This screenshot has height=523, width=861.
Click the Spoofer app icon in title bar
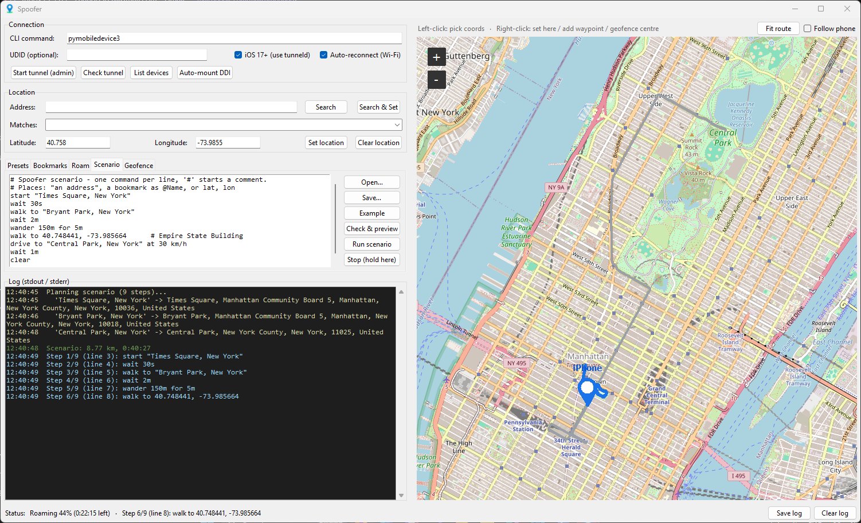[10, 9]
